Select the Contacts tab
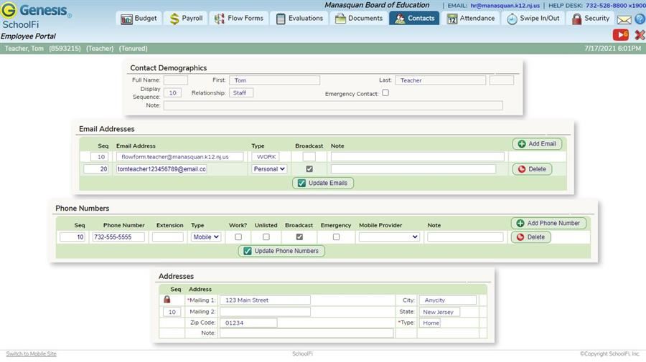Image resolution: width=646 pixels, height=362 pixels. [414, 19]
